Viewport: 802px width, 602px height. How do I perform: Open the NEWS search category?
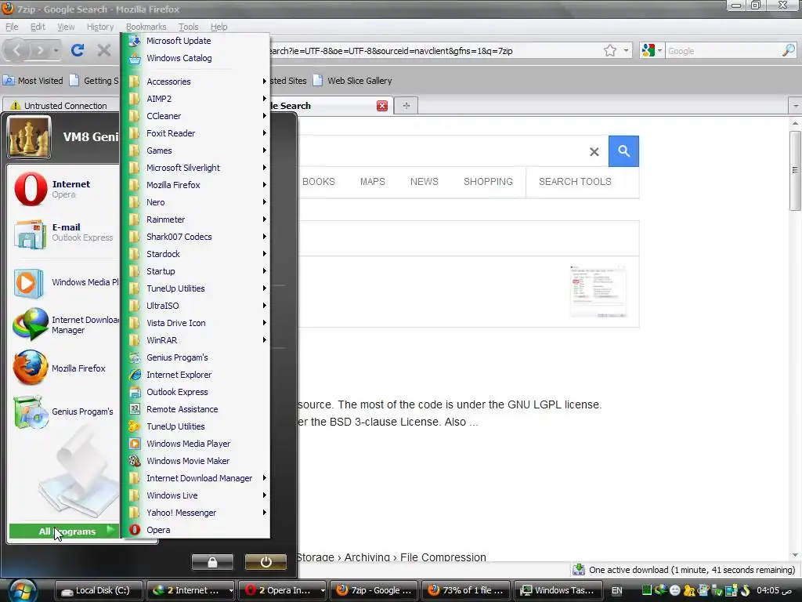424,182
